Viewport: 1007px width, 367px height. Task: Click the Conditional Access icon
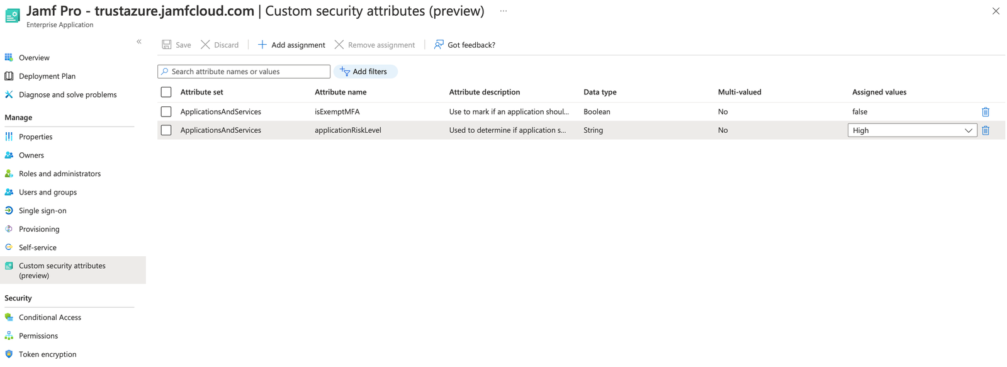pyautogui.click(x=9, y=317)
